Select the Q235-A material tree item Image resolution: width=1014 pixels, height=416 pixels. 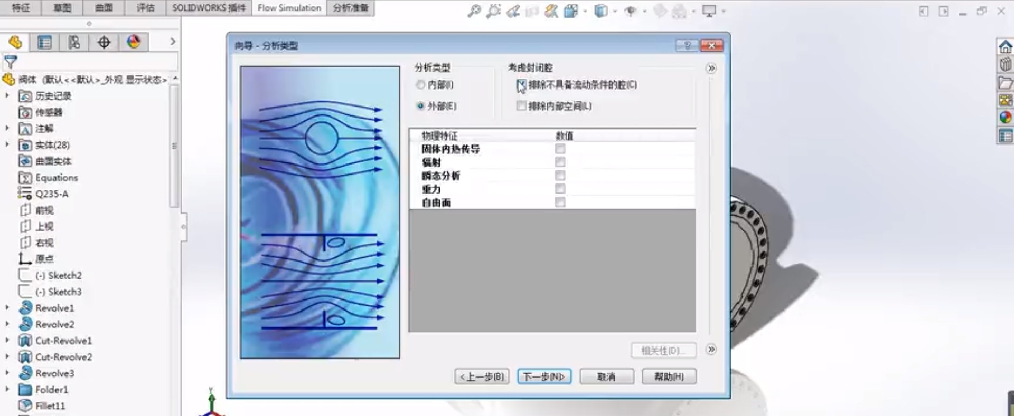(51, 194)
